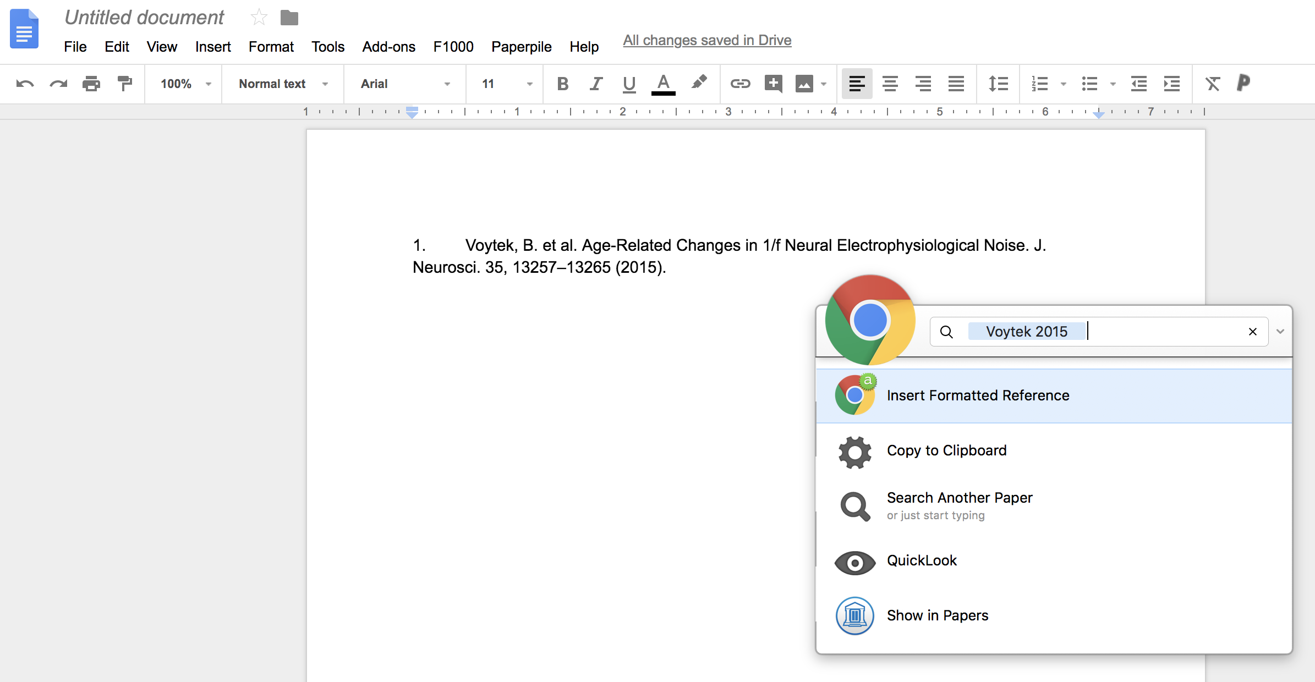This screenshot has height=682, width=1315.
Task: Click the Add comment icon
Action: coord(773,84)
